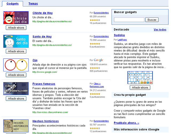The height and width of the screenshot is (134, 171).
Task: Click '70.558 usuarios' text
Action: tap(98, 40)
